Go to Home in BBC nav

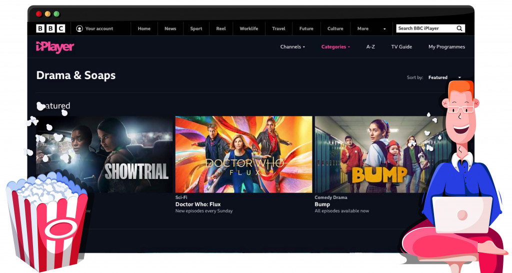[x=144, y=28]
